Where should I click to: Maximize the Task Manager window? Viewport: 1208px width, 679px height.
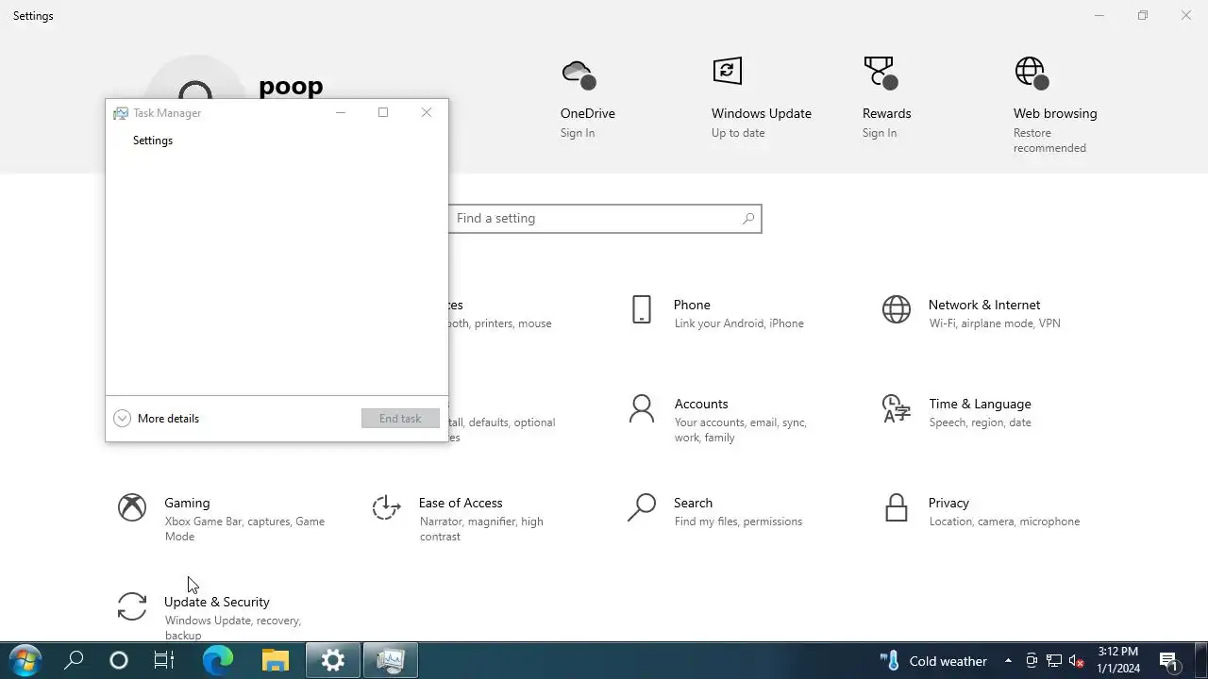click(383, 113)
